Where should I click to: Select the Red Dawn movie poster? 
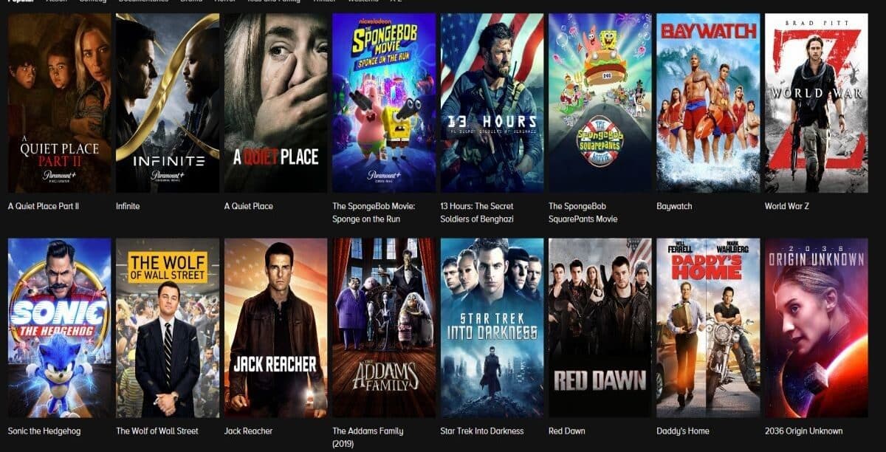pyautogui.click(x=600, y=328)
